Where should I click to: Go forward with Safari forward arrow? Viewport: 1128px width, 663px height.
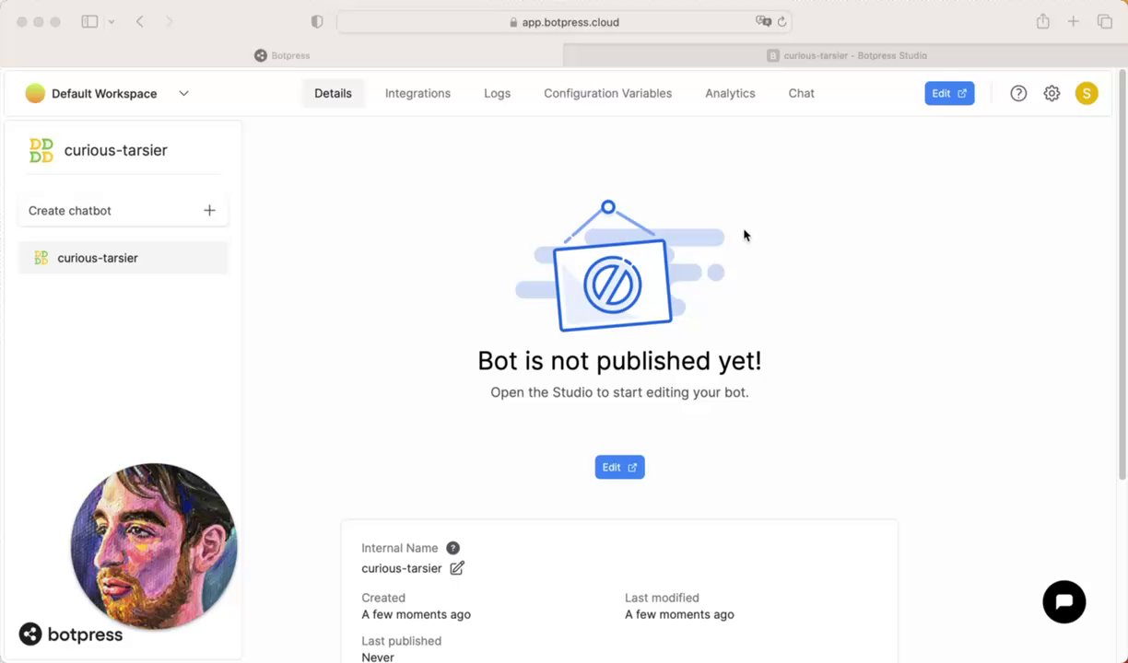(169, 21)
